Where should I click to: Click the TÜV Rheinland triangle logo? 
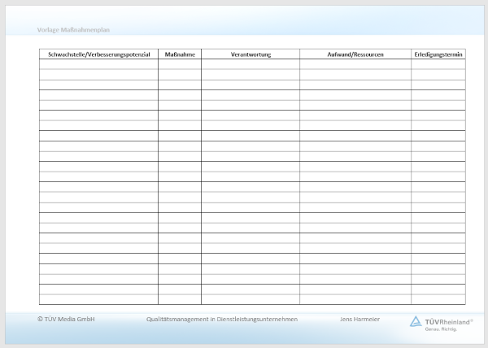coord(416,321)
